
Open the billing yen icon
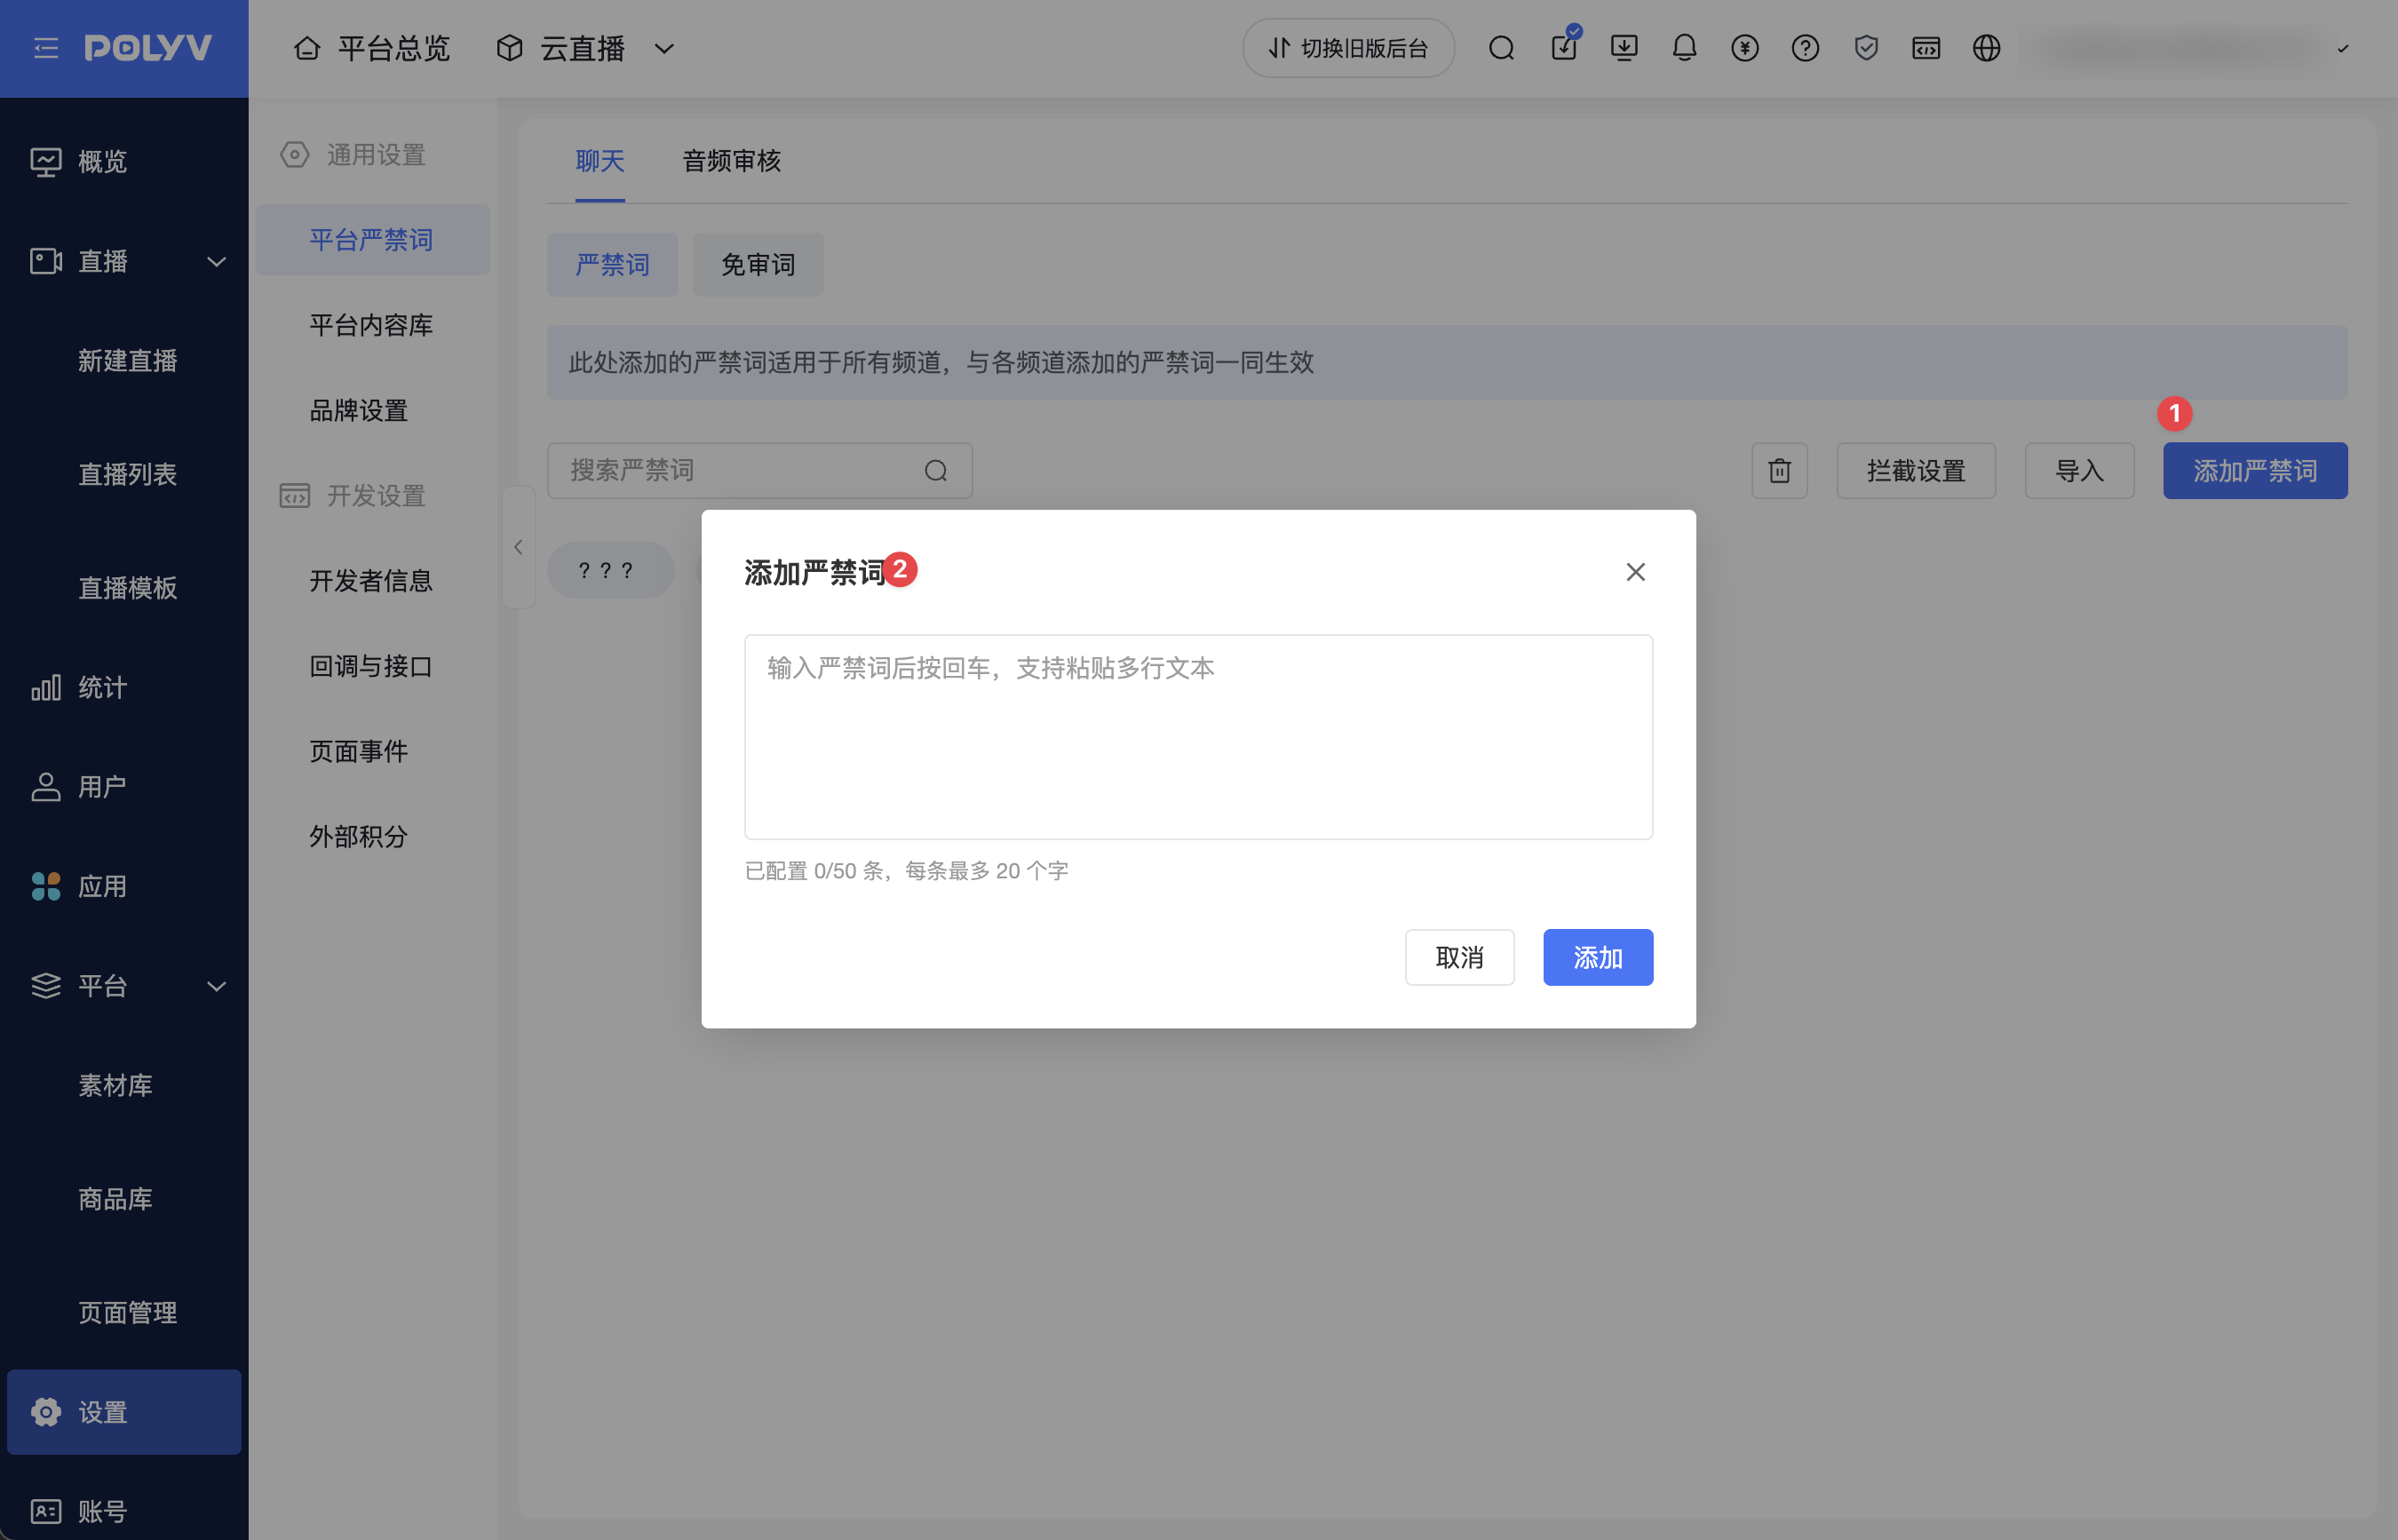pyautogui.click(x=1745, y=48)
